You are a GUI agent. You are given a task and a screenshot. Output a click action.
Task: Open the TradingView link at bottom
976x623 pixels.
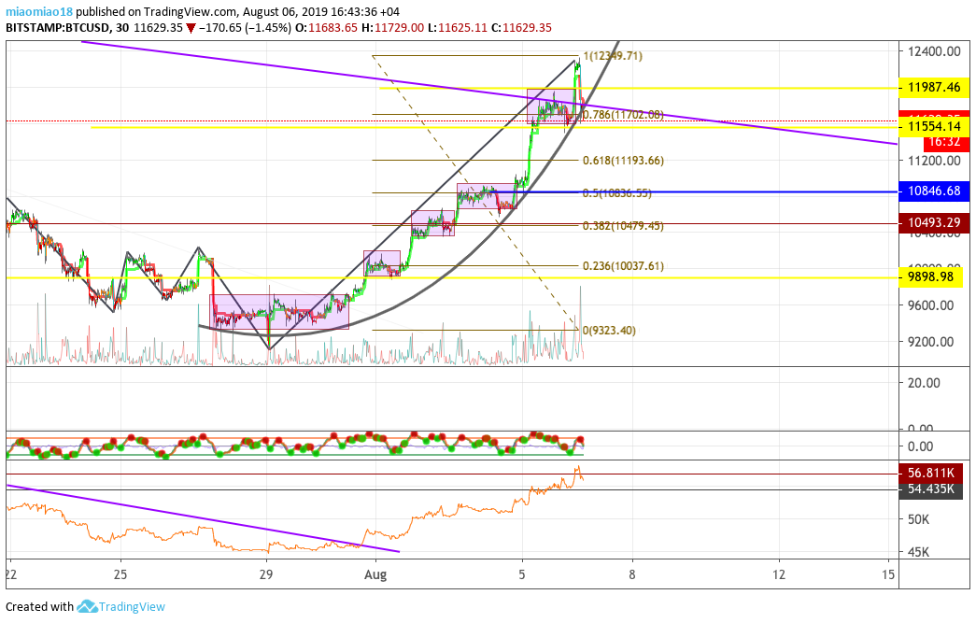pos(132,607)
